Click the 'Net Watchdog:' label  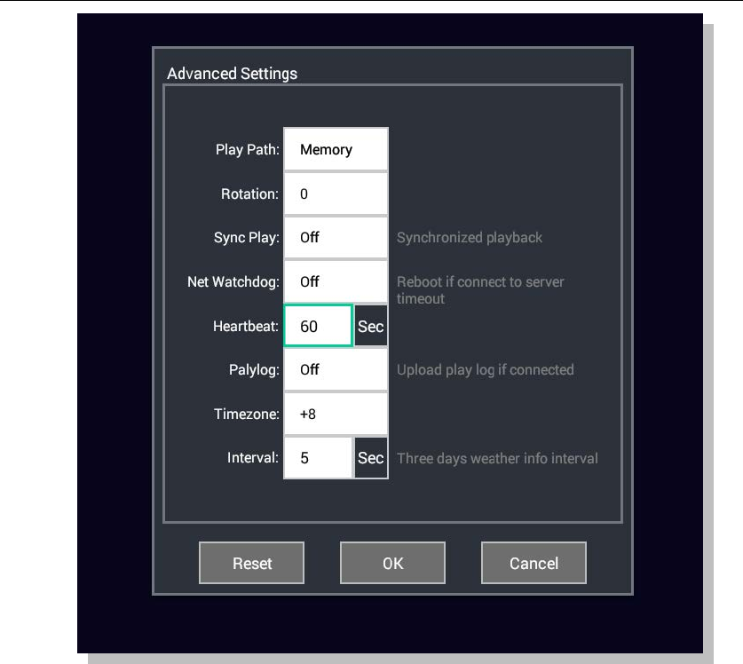(233, 282)
